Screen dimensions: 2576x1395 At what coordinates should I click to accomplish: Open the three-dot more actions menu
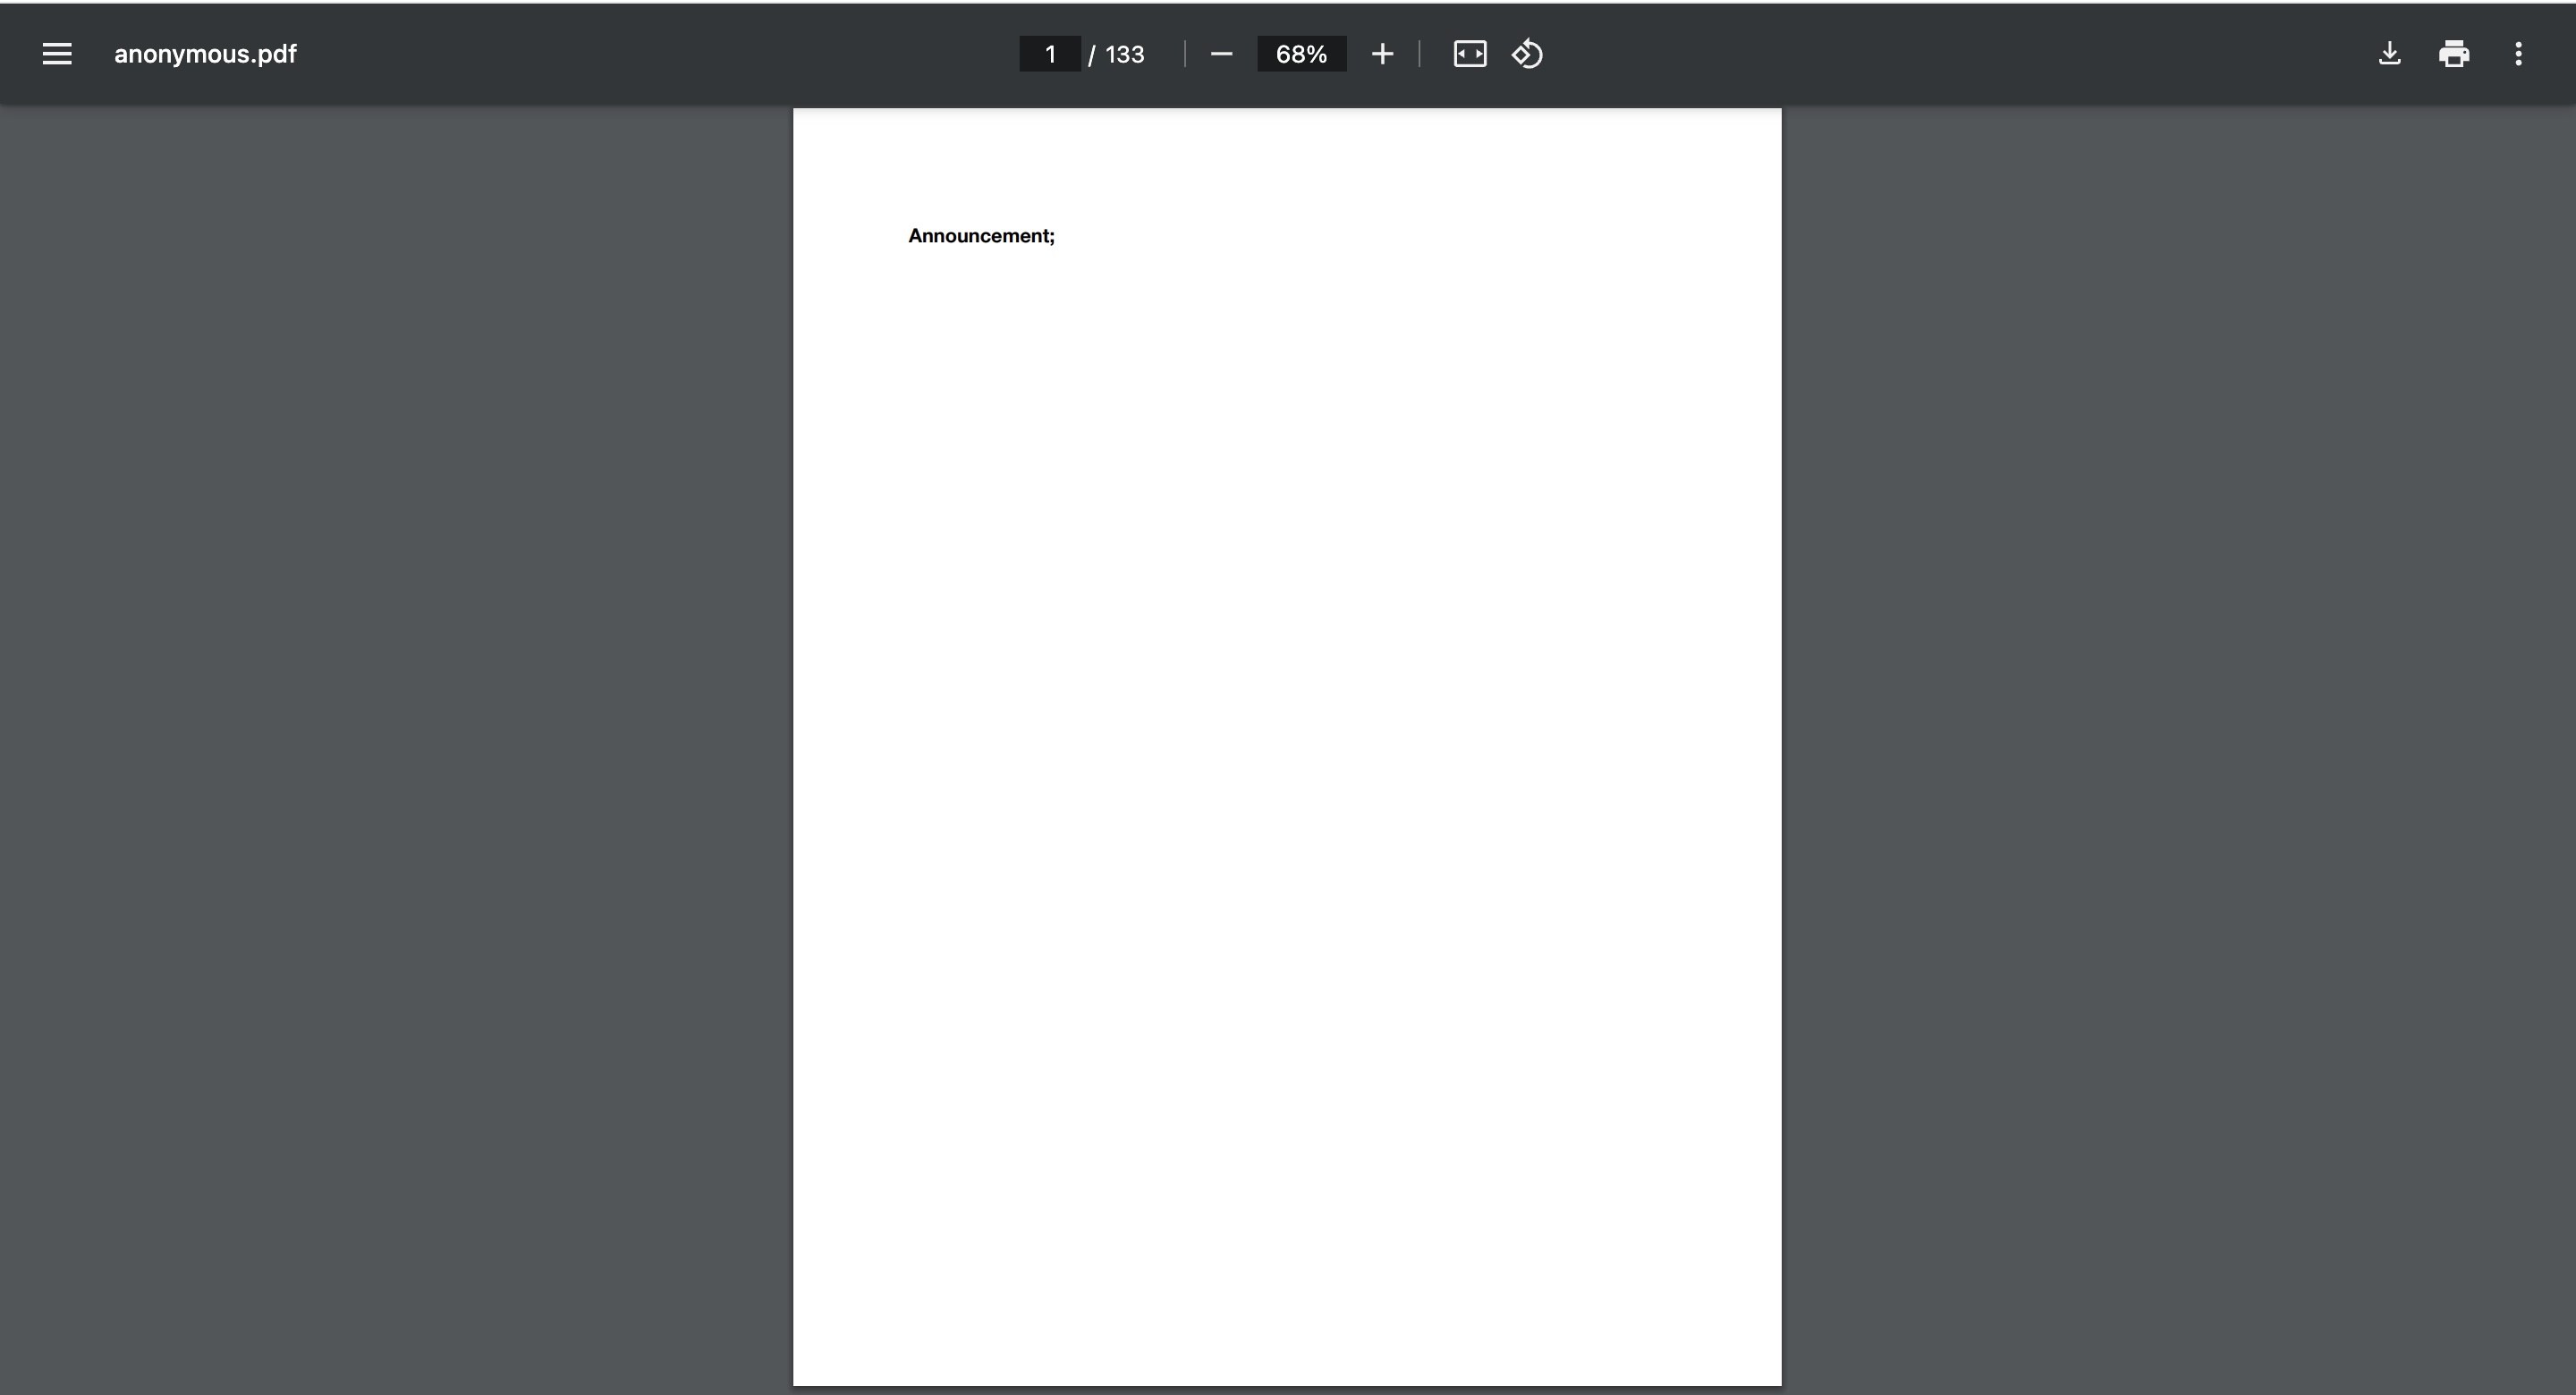tap(2518, 54)
